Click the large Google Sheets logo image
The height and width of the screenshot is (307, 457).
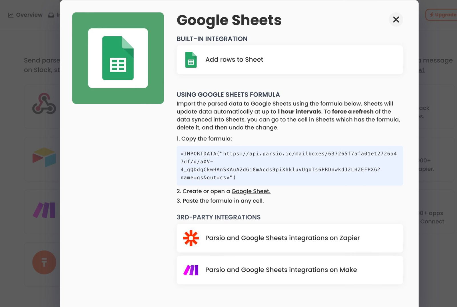coord(118,58)
